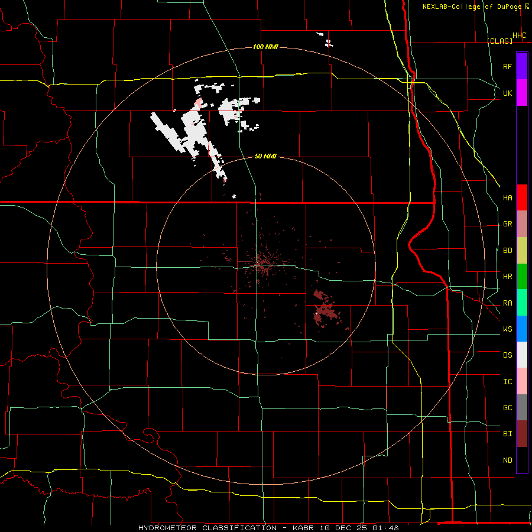Click the 50 NMI range ring label

tap(265, 156)
